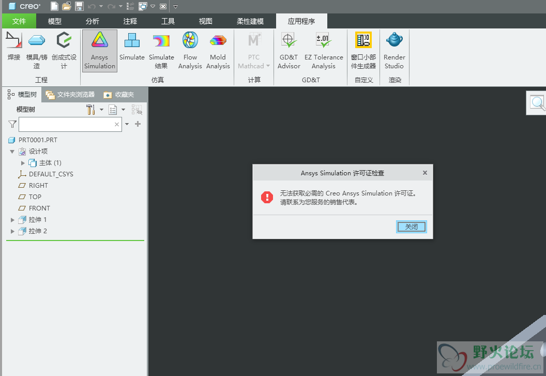Launch the Simulate application
Screen dimensions: 546x376
pyautogui.click(x=132, y=47)
